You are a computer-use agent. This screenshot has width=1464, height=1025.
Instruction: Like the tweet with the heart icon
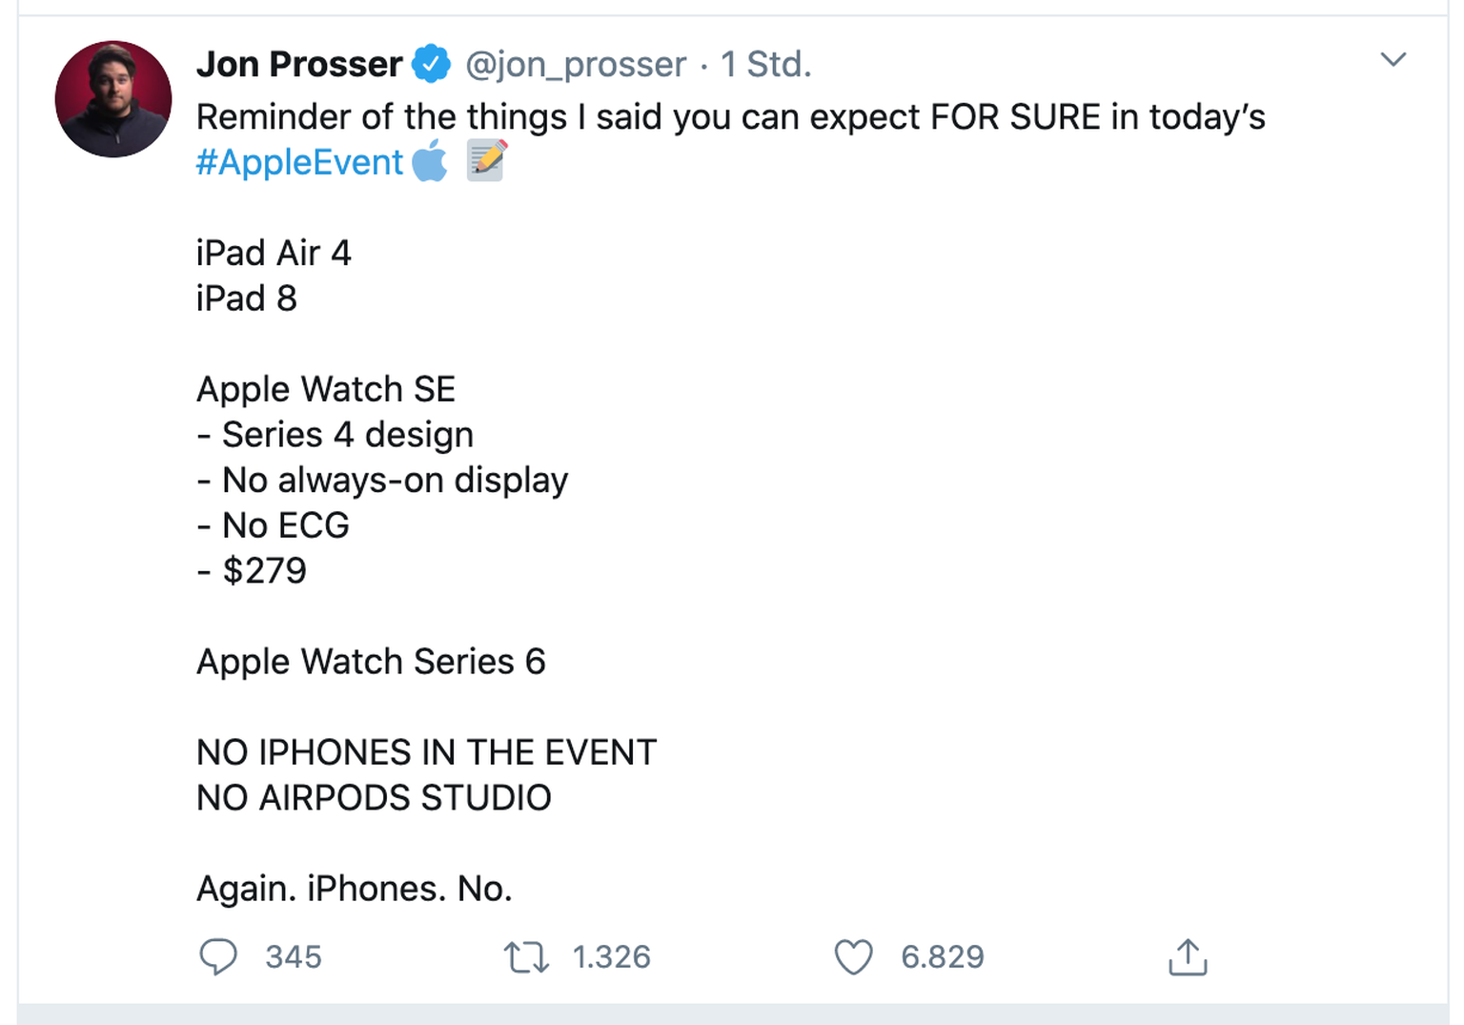[853, 956]
